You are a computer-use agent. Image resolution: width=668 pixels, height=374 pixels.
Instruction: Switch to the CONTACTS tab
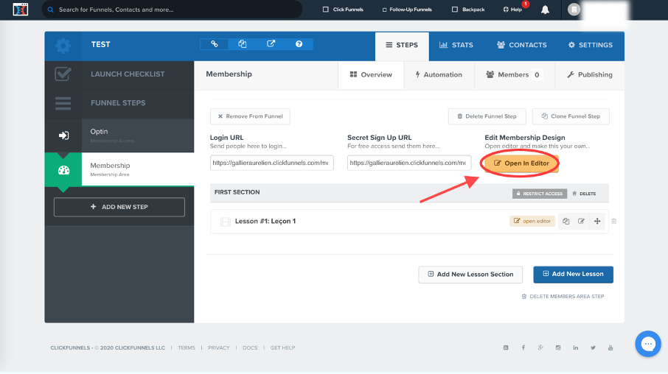521,45
